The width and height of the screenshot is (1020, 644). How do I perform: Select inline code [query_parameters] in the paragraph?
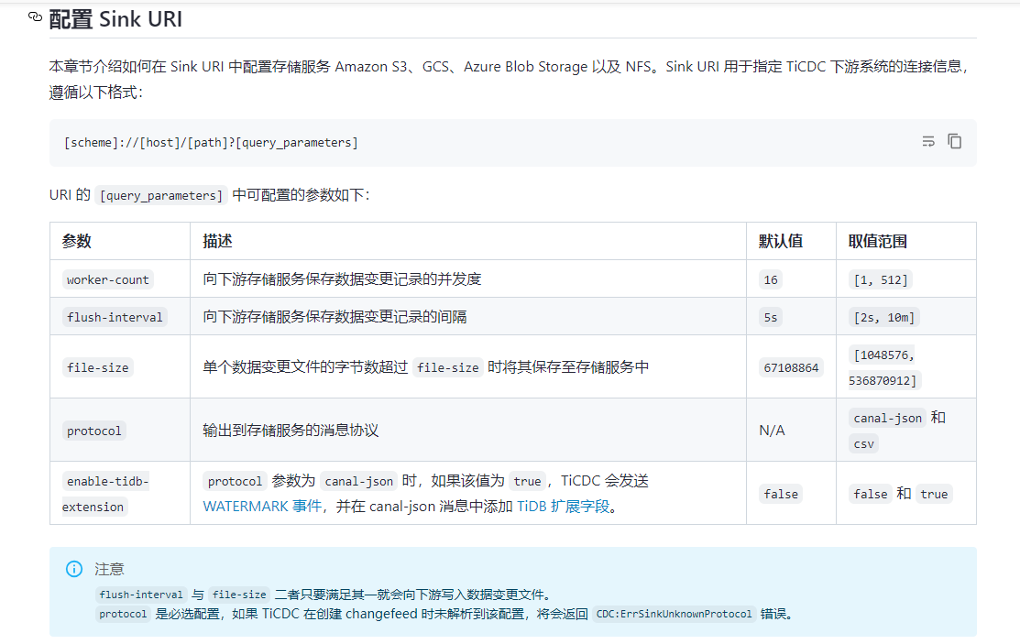tap(160, 195)
